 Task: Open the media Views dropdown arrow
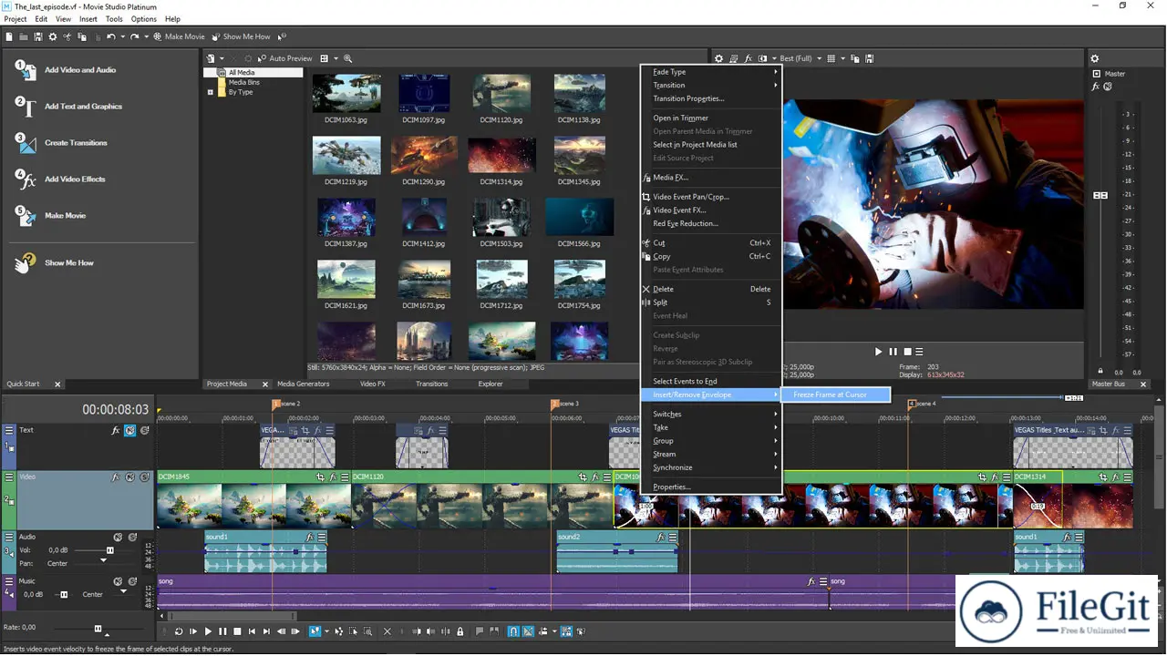[334, 58]
